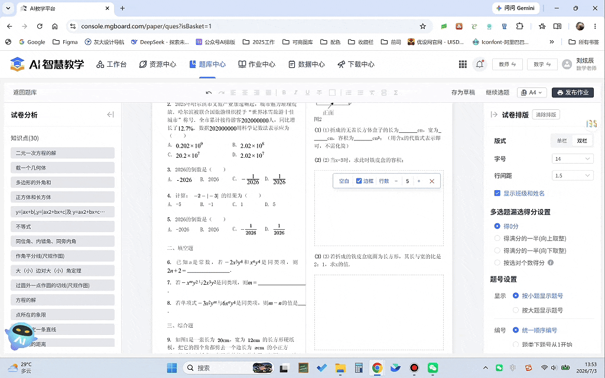Close the answer-area popup with red X
605x378 pixels.
point(432,181)
